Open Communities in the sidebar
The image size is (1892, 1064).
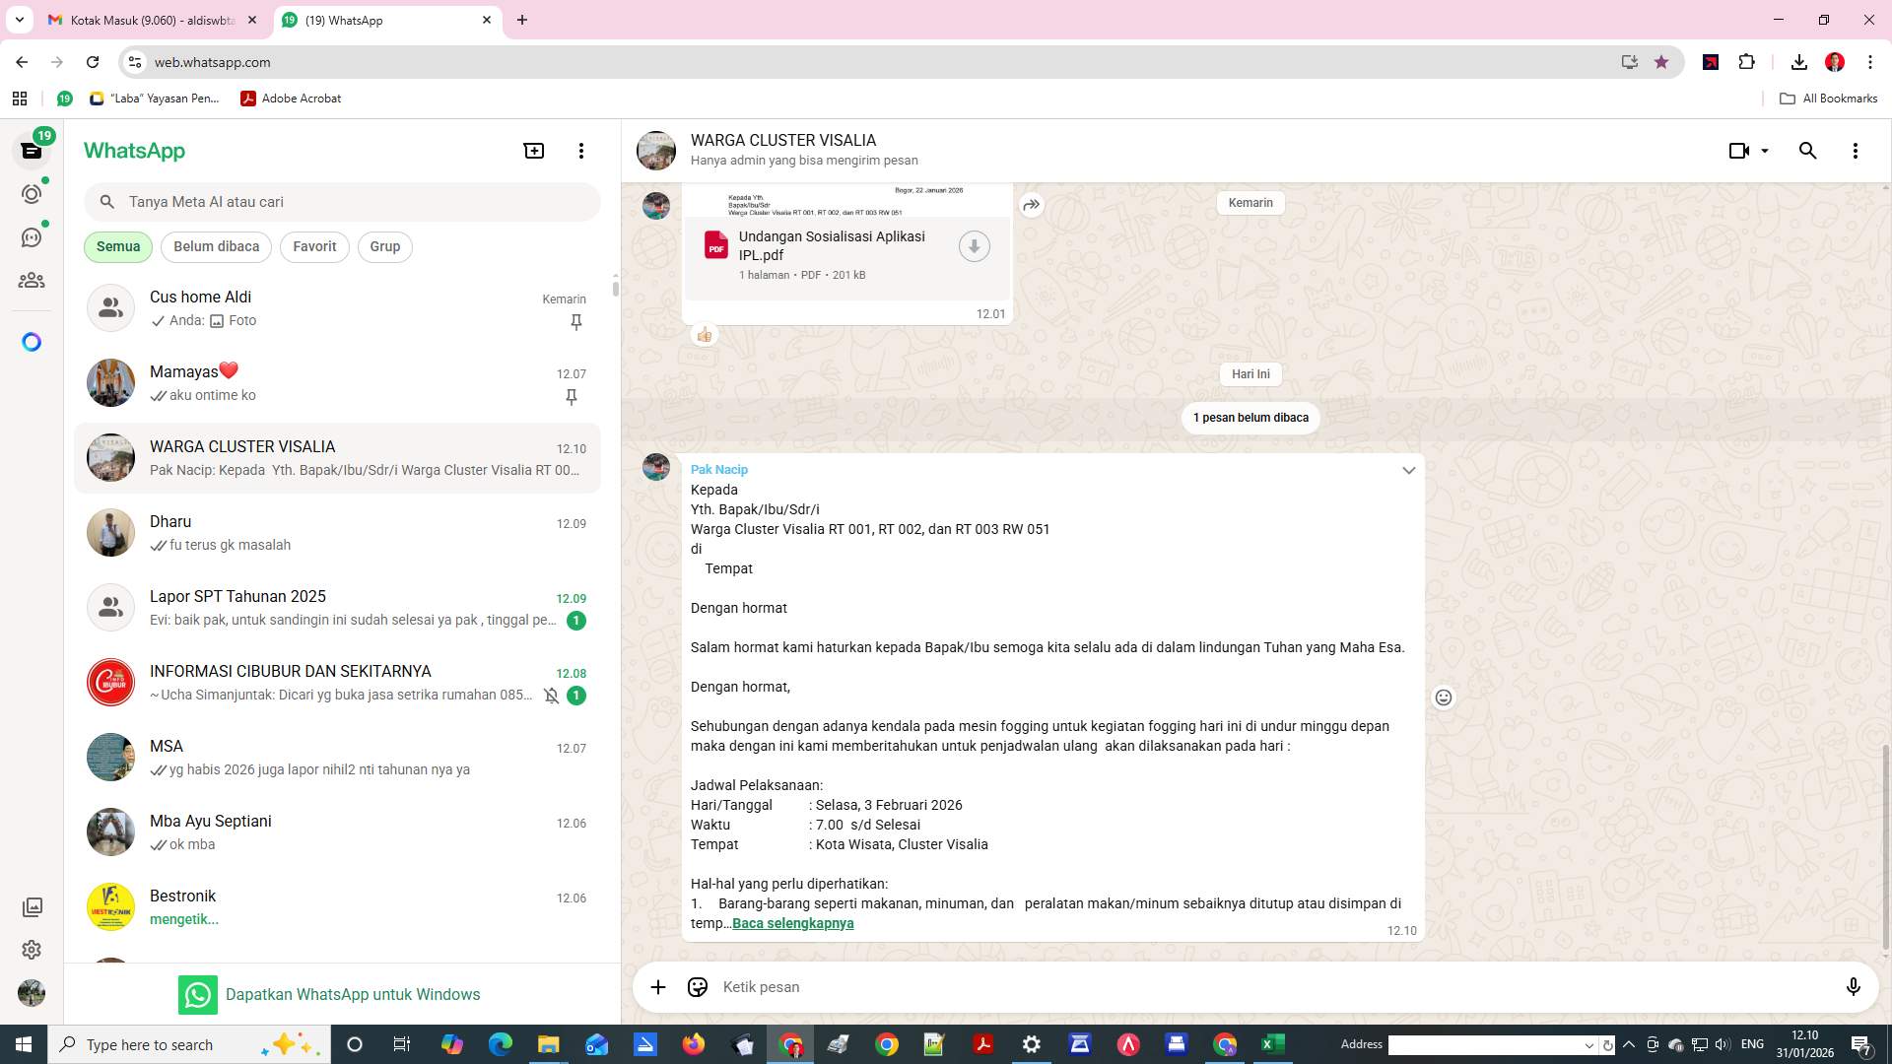tap(32, 280)
